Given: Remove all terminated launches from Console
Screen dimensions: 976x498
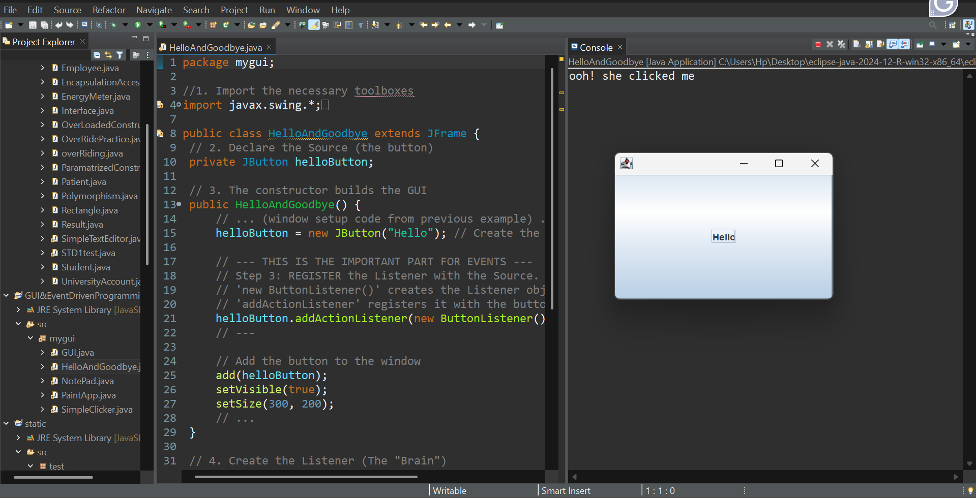Looking at the screenshot, I should click(841, 44).
